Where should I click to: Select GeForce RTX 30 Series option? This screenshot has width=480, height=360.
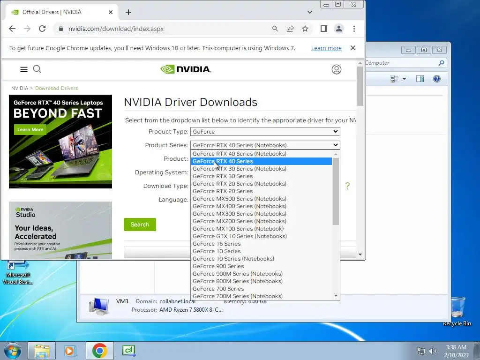pyautogui.click(x=261, y=176)
